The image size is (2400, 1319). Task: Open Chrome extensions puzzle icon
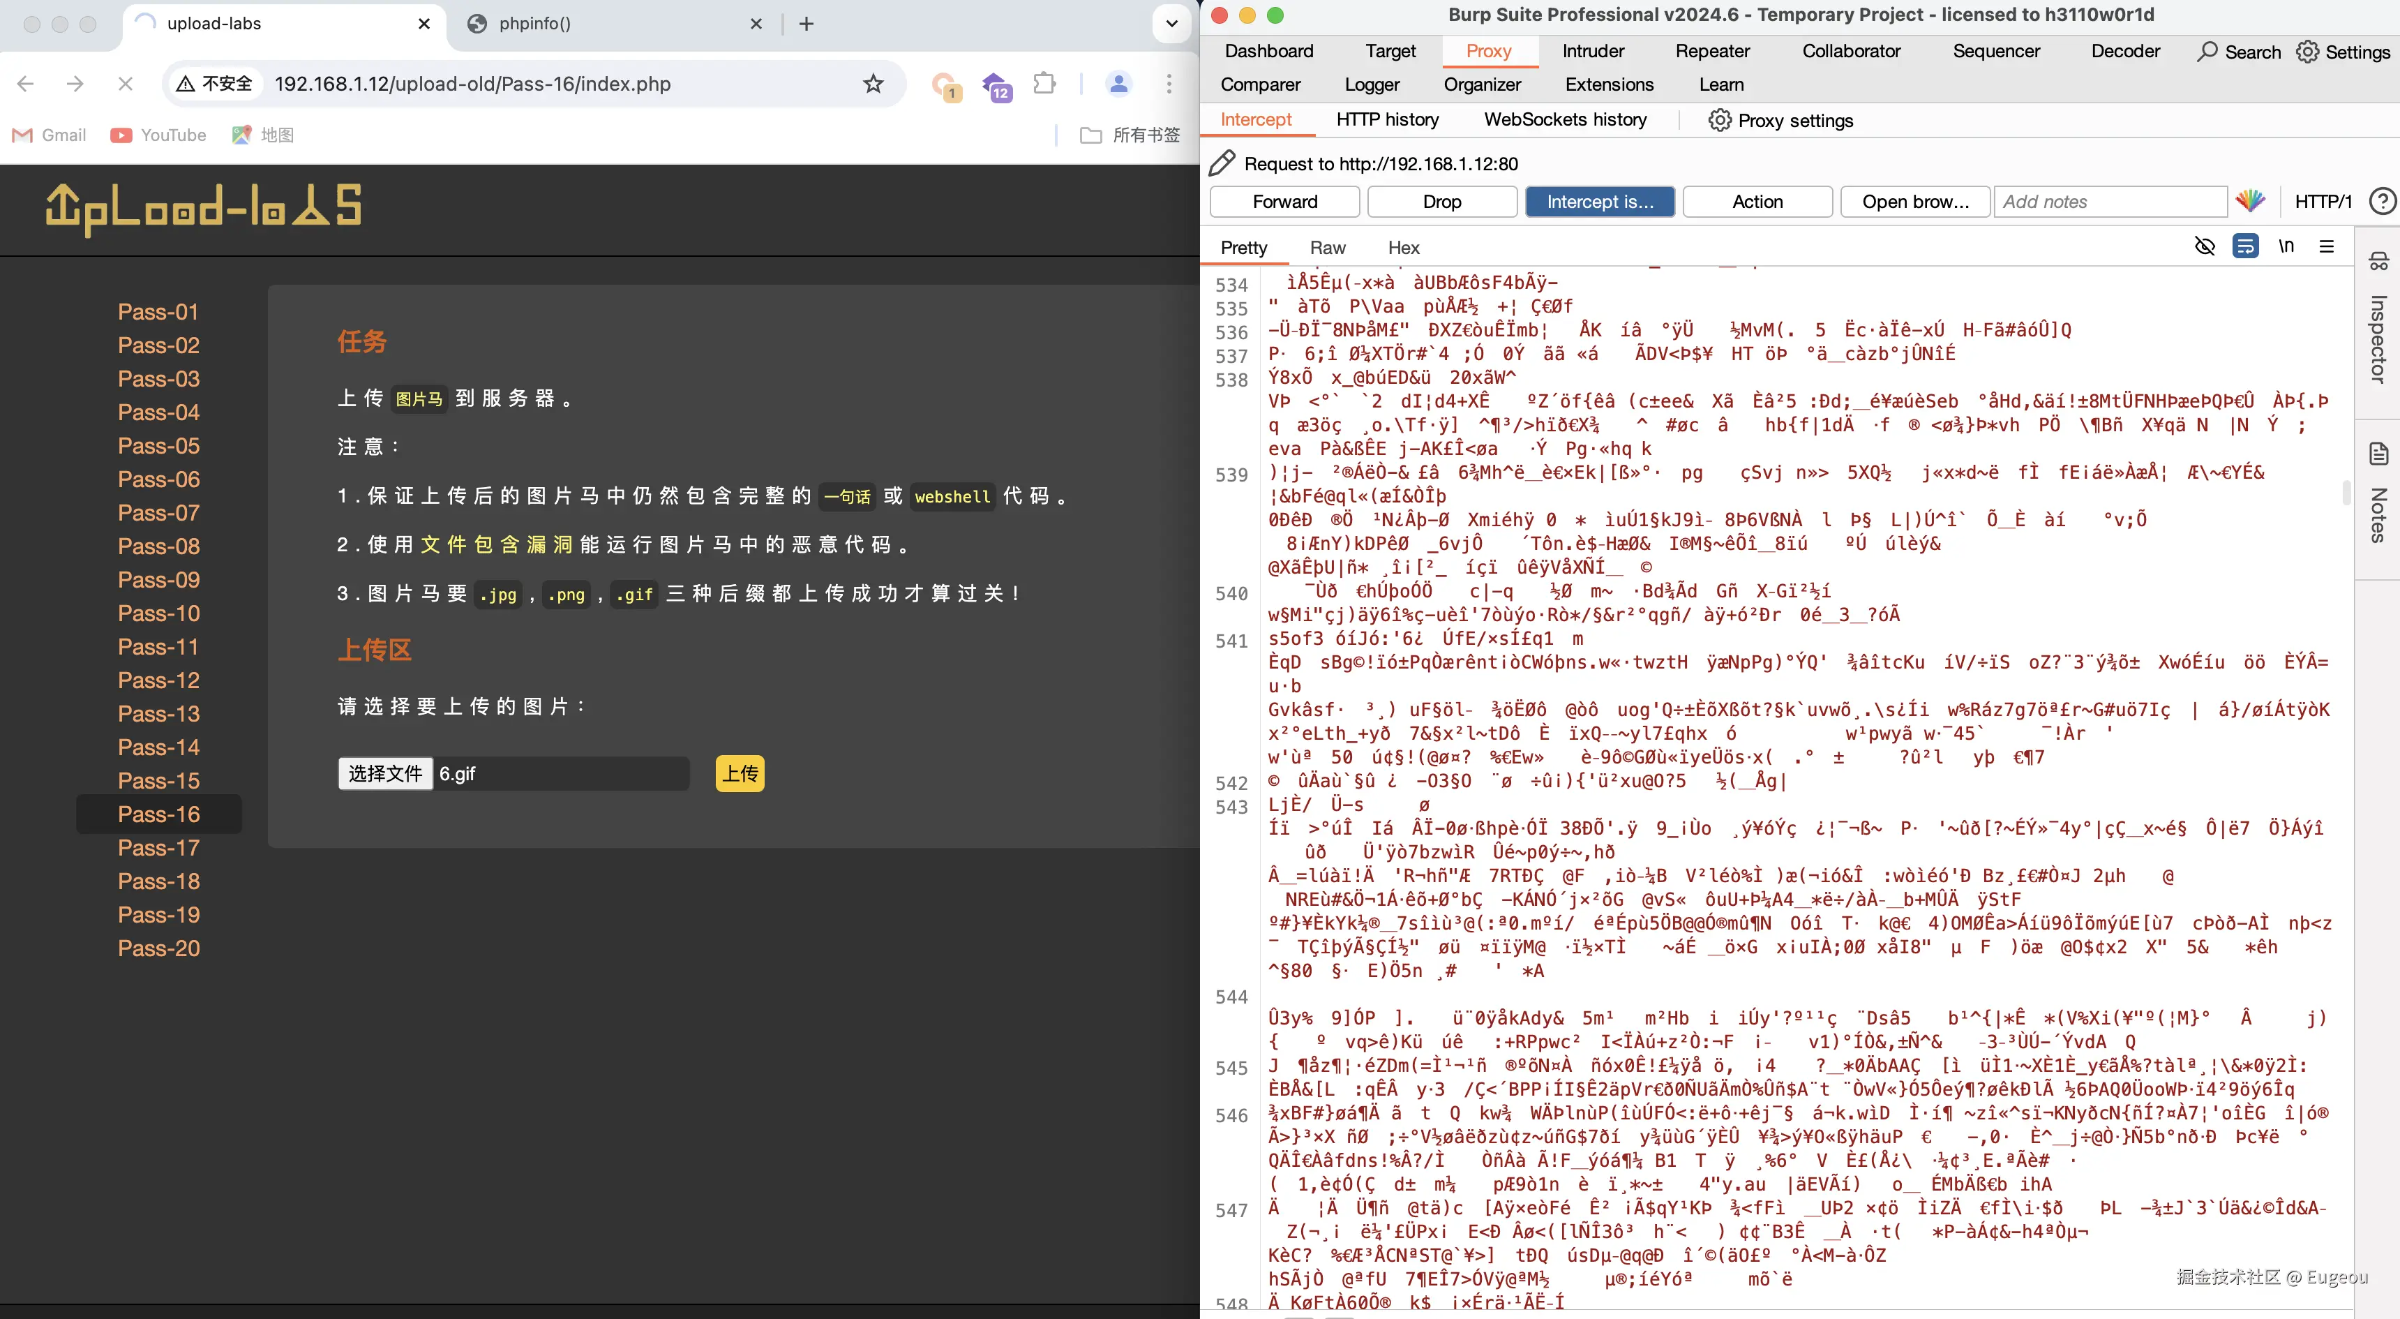coord(1044,84)
